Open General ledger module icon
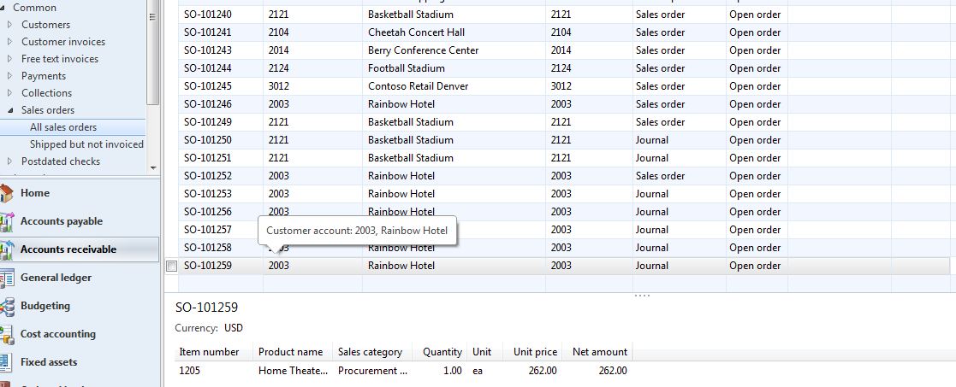The width and height of the screenshot is (956, 387). (x=7, y=279)
